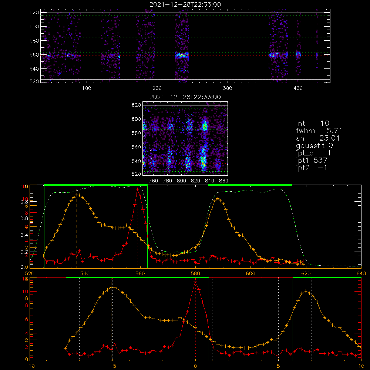Viewport: 370px width, 370px height.
Task: Click the red curve peak at 0 in bottom plot
Action: click(195, 282)
